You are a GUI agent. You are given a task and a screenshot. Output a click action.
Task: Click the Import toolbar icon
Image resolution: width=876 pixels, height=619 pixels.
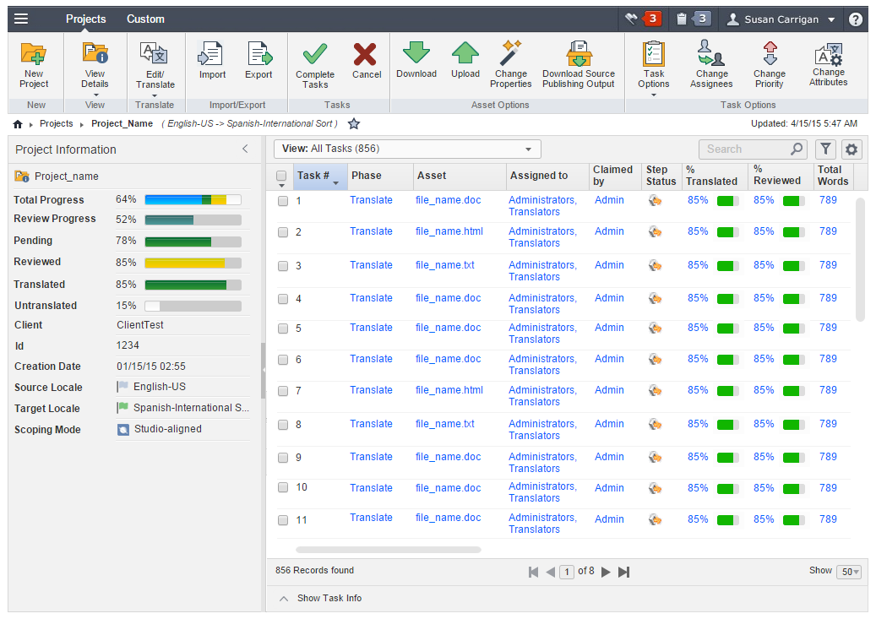(x=211, y=55)
